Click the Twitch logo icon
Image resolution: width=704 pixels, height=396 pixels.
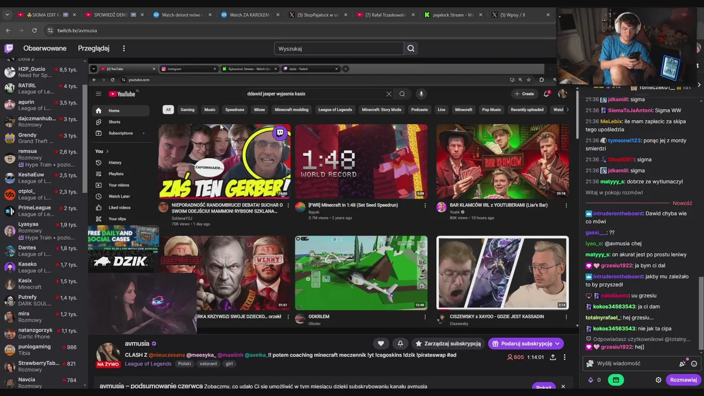click(x=9, y=48)
